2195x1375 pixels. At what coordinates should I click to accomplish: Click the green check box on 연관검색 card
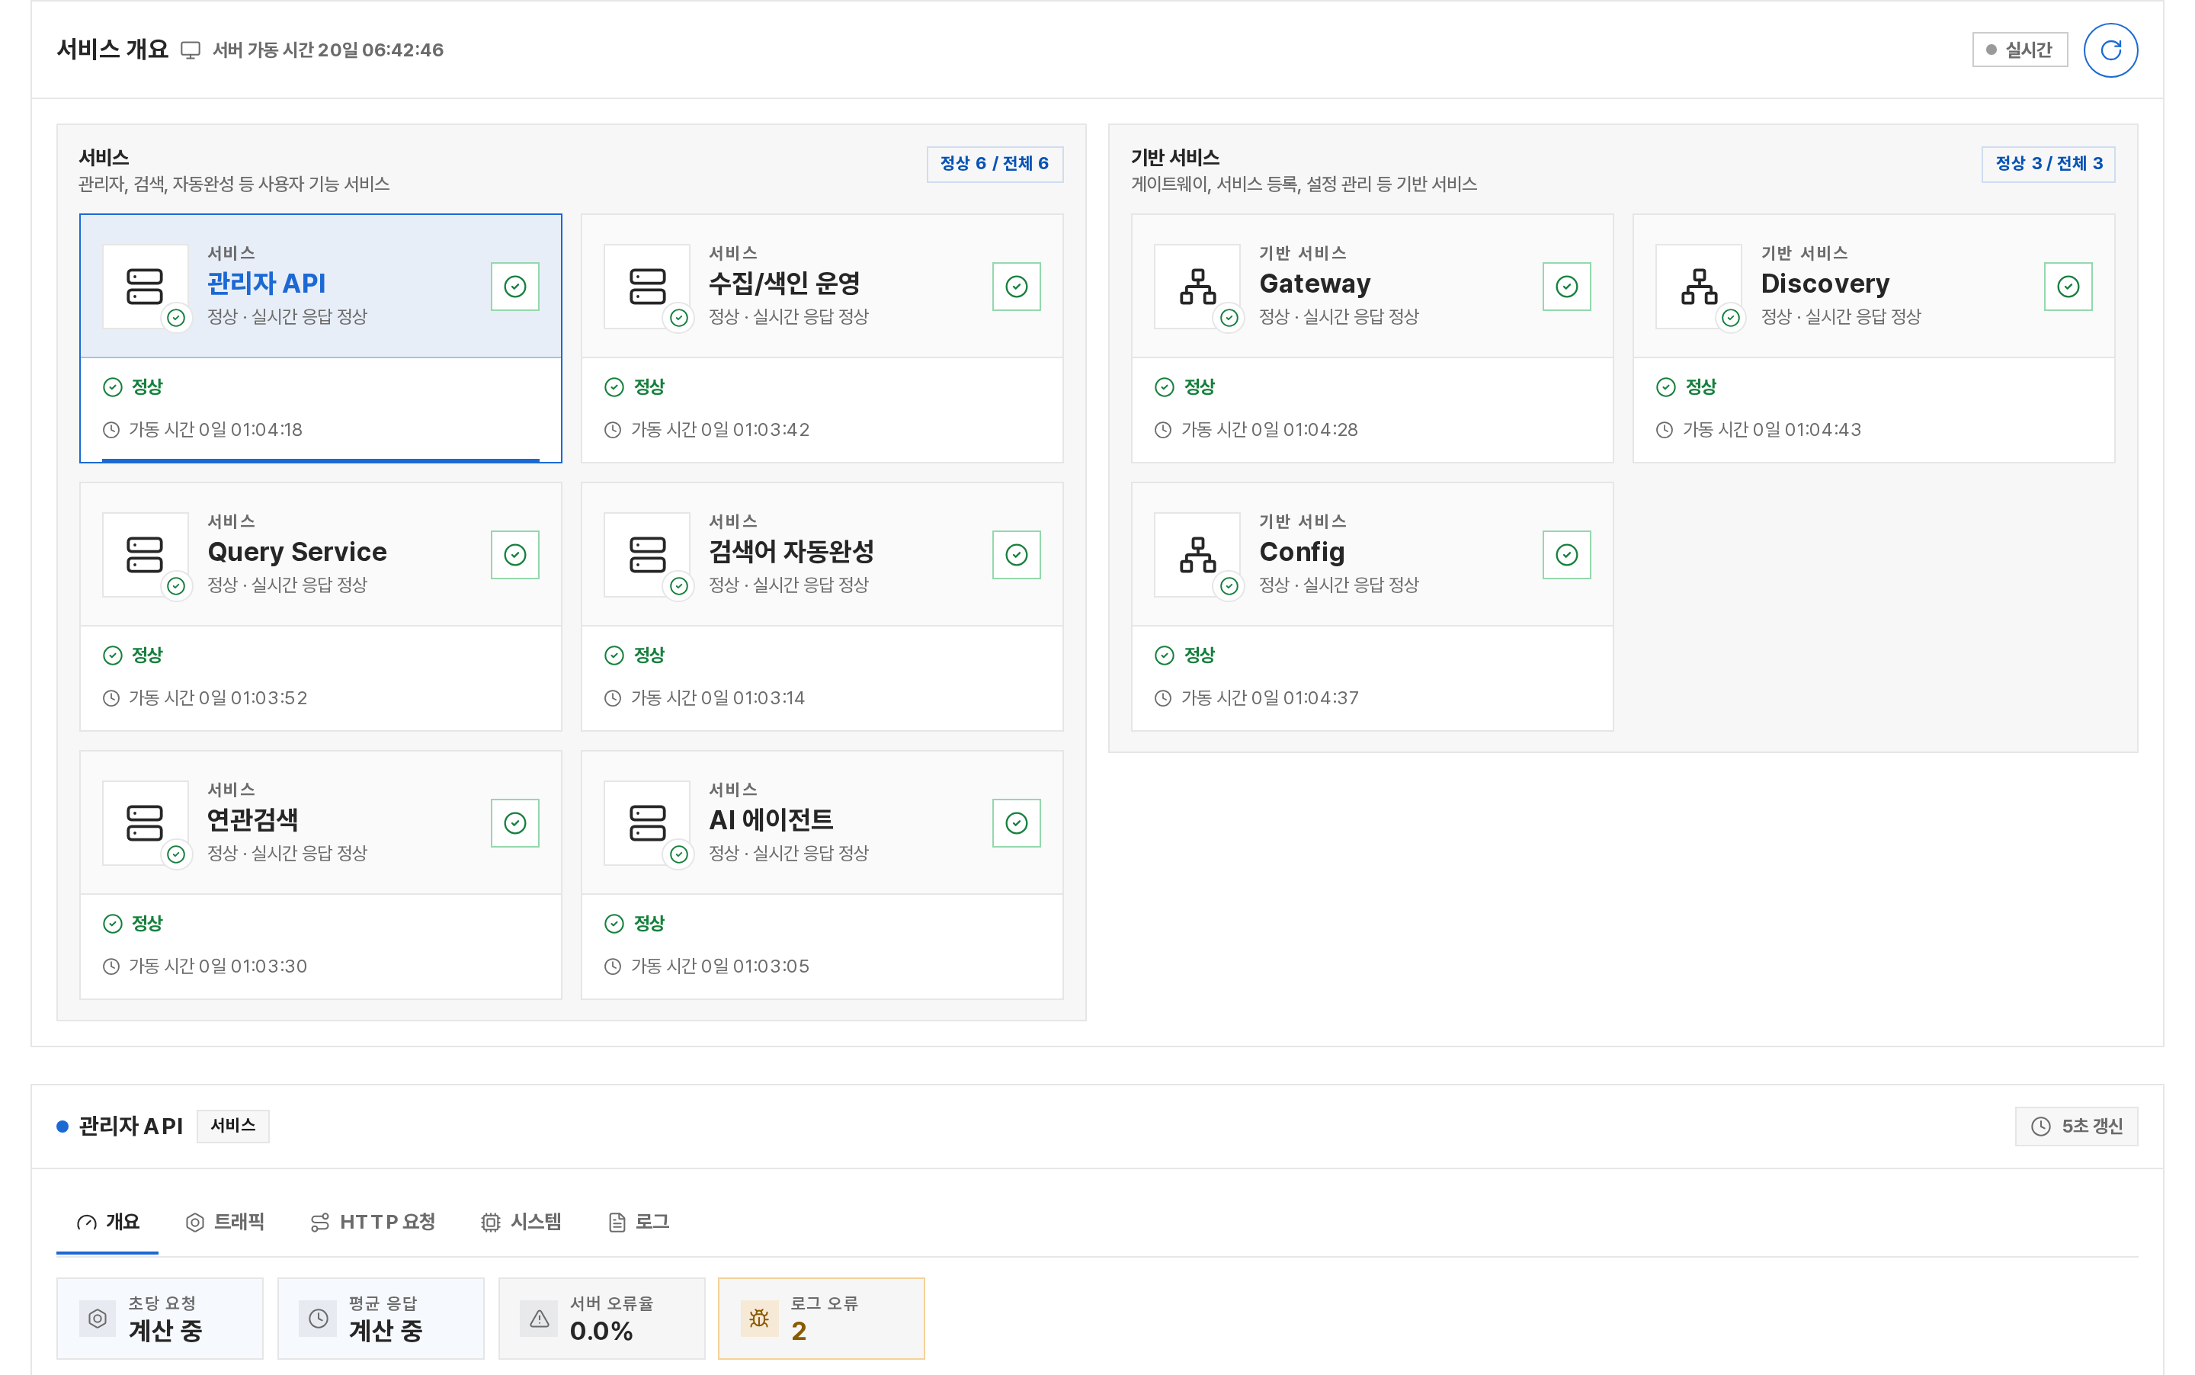tap(514, 823)
